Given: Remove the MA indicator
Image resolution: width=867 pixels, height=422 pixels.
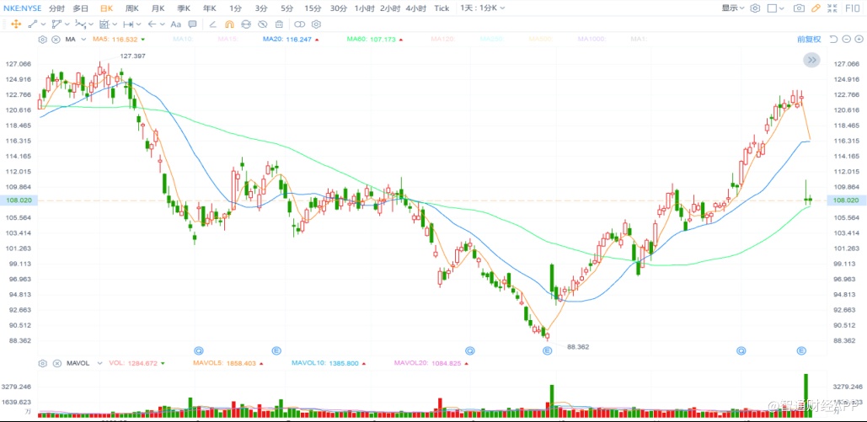Looking at the screenshot, I should point(56,40).
